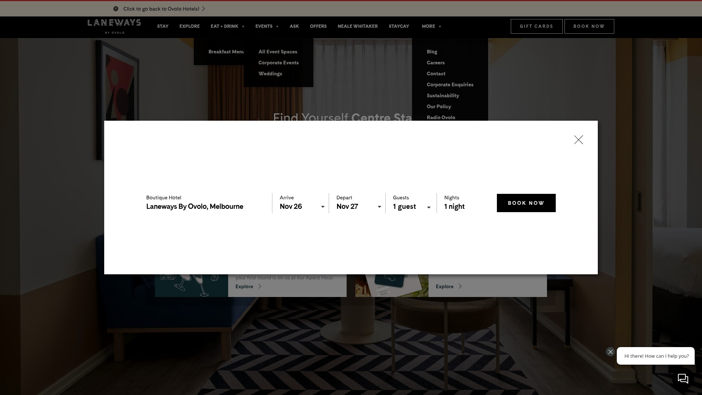Open the Staycay menu item

pos(399,26)
